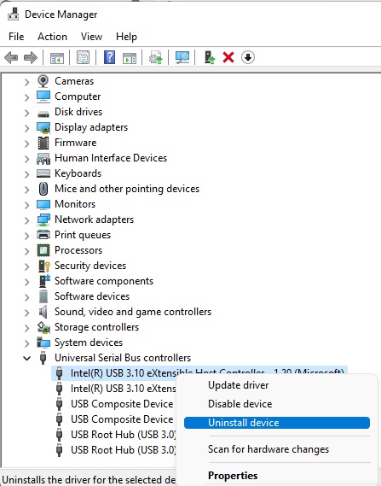The image size is (381, 486).
Task: Click the Back arrow toolbar icon
Action: (11, 57)
